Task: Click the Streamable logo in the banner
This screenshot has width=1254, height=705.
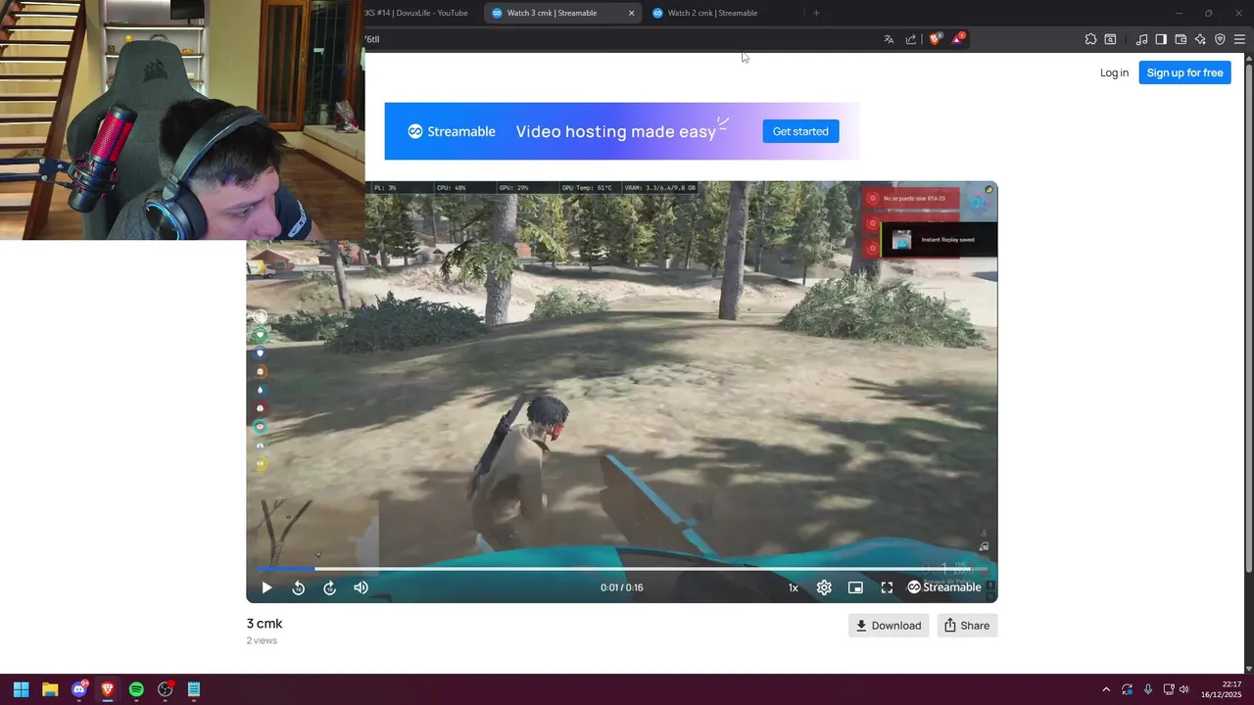Action: tap(452, 131)
